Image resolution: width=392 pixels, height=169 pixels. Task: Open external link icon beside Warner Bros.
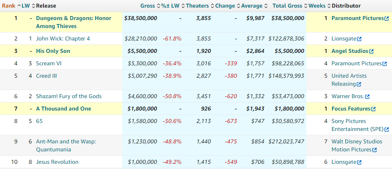tap(367, 97)
